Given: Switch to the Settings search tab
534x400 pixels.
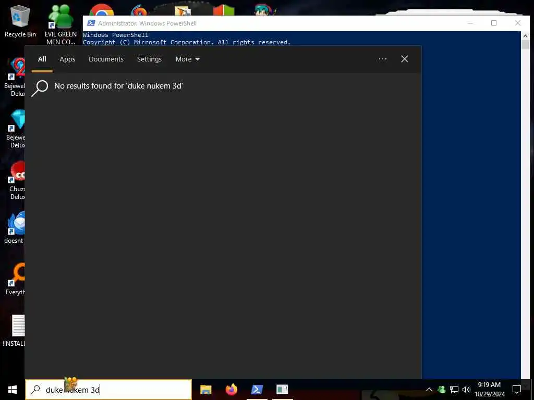Looking at the screenshot, I should coord(149,59).
